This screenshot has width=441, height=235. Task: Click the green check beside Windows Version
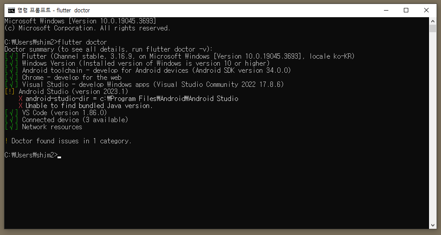coord(12,63)
